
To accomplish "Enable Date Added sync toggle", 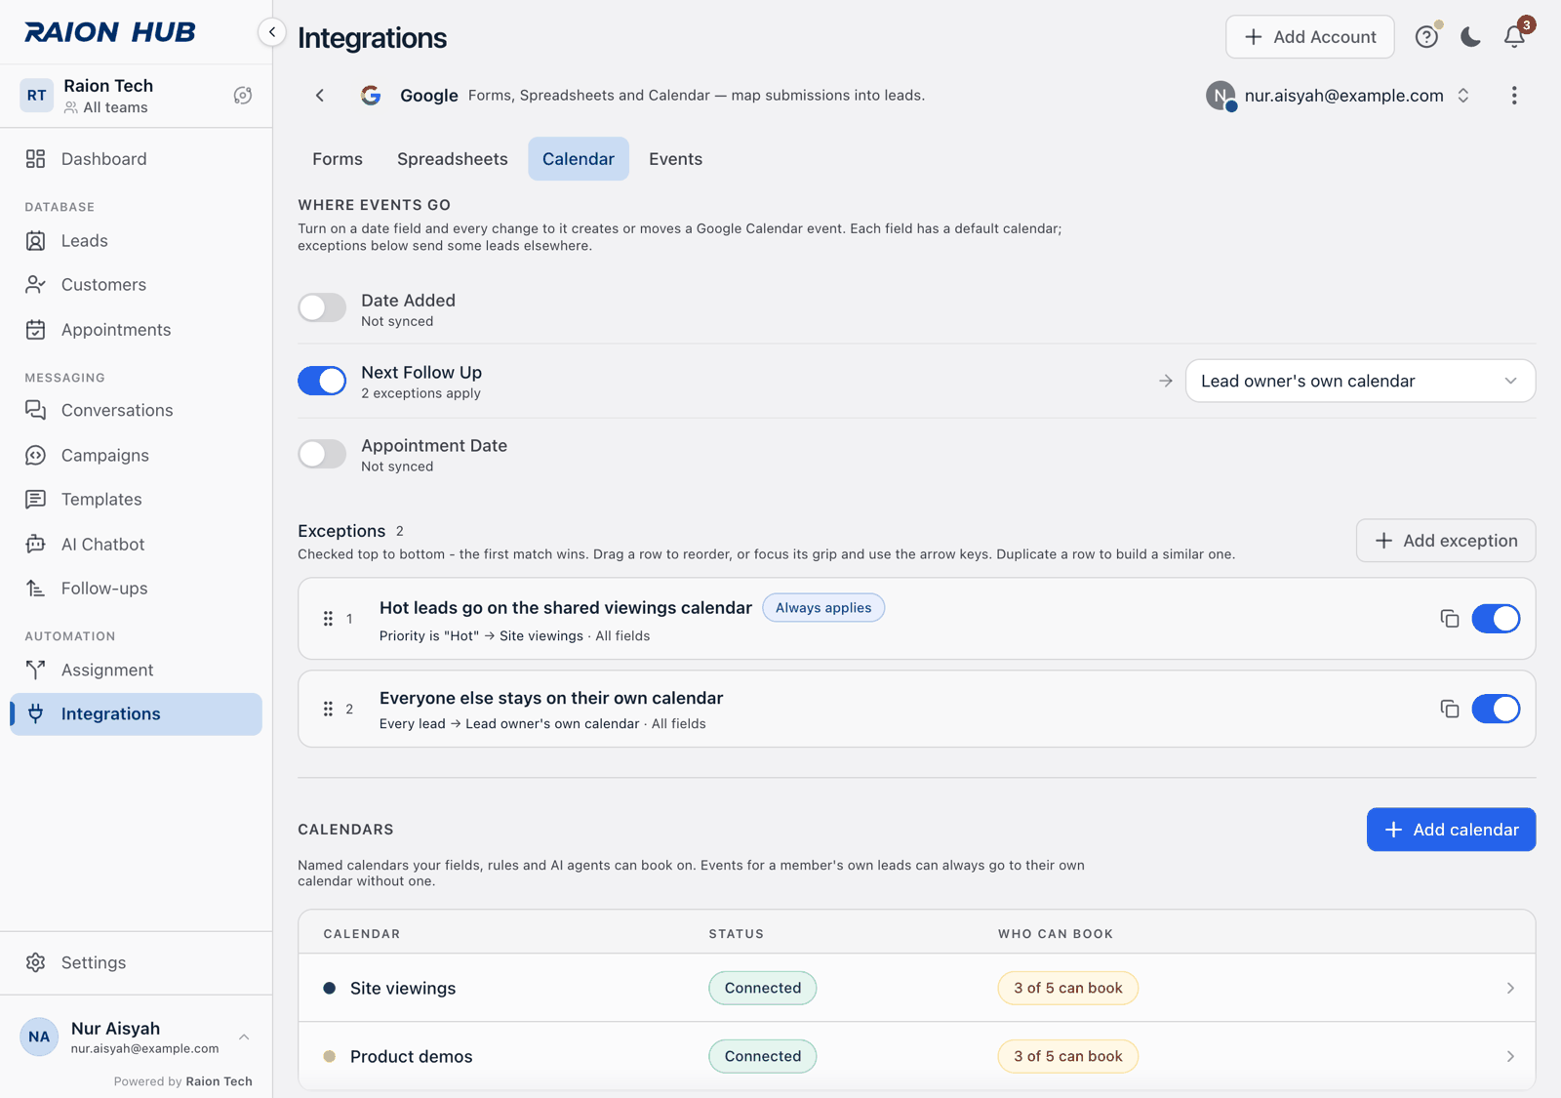I will pyautogui.click(x=322, y=308).
